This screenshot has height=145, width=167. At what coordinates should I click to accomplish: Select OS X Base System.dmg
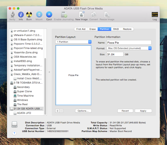coord(26,40)
